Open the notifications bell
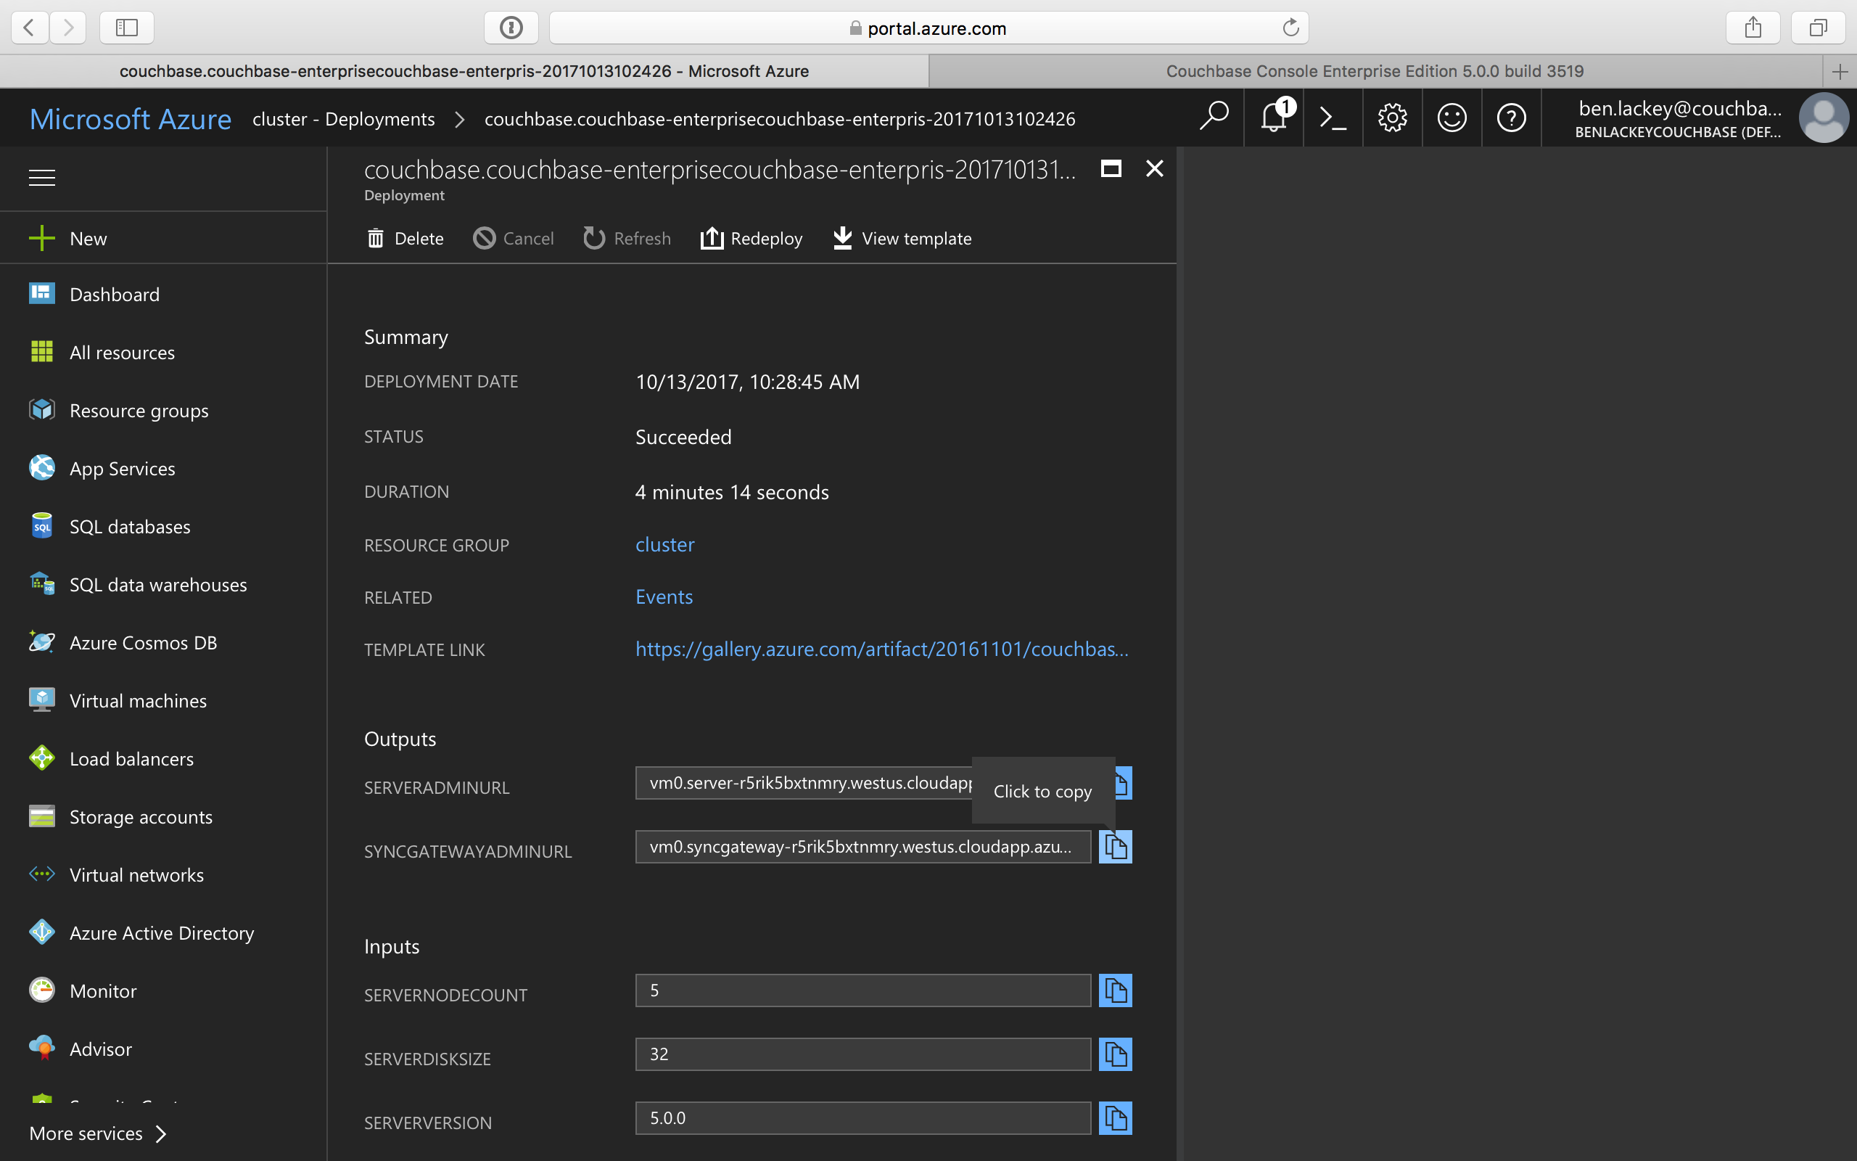 coord(1272,117)
